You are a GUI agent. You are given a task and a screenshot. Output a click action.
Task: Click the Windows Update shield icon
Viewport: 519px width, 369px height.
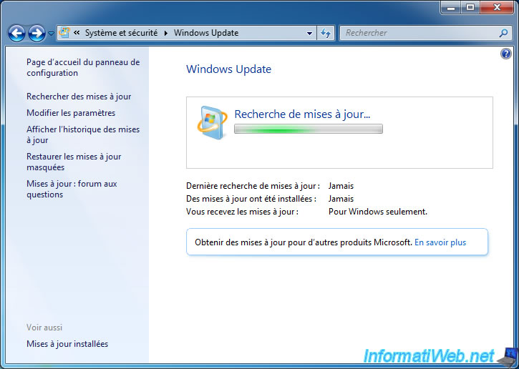tap(212, 122)
